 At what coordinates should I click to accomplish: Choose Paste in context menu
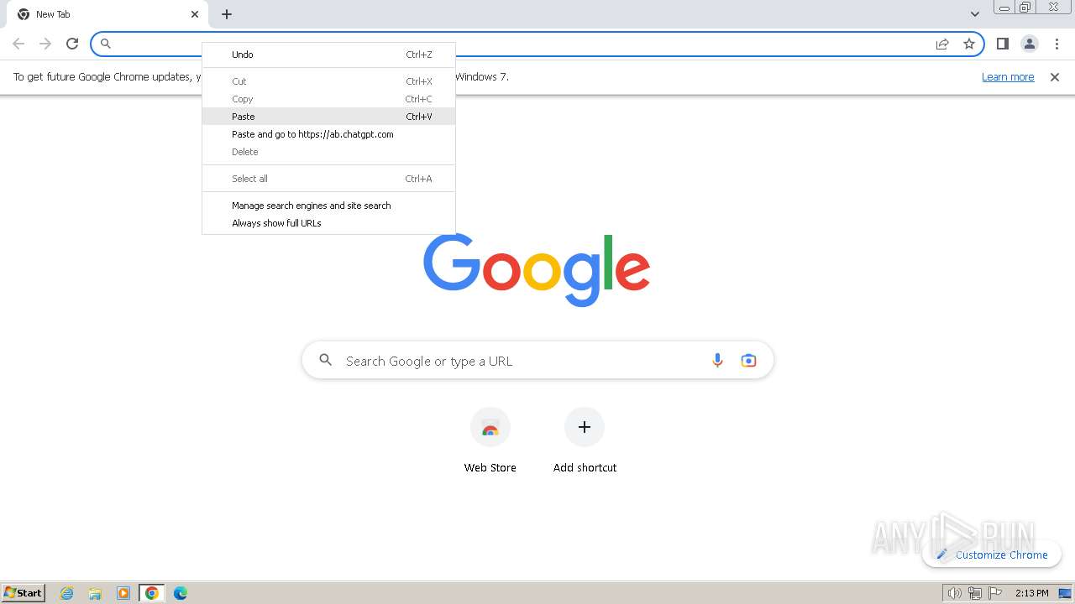click(328, 117)
